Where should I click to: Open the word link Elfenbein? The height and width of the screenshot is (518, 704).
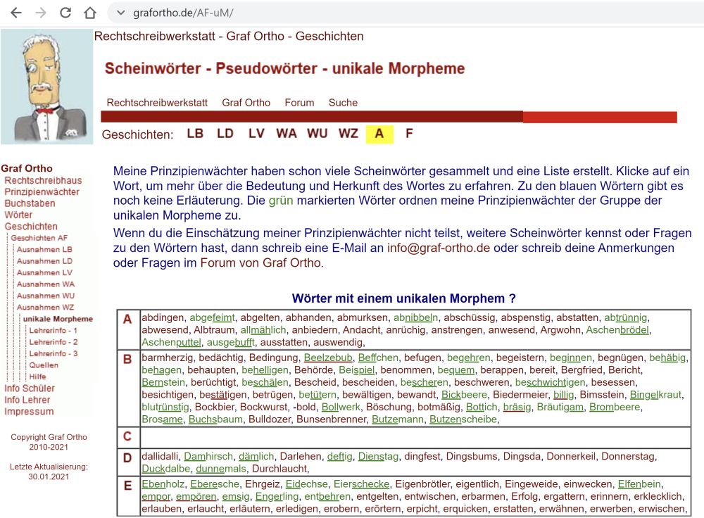639,484
